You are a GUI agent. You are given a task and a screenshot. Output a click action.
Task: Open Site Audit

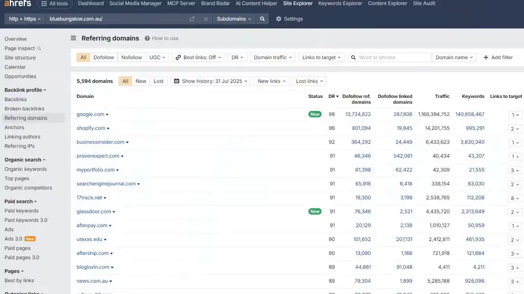[424, 4]
